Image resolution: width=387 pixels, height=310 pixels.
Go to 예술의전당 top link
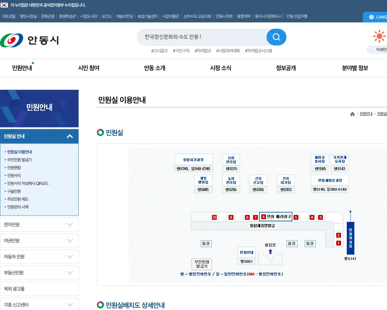click(125, 16)
